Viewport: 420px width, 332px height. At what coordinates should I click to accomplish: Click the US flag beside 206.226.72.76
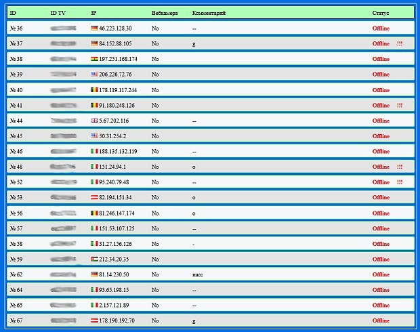(x=94, y=75)
